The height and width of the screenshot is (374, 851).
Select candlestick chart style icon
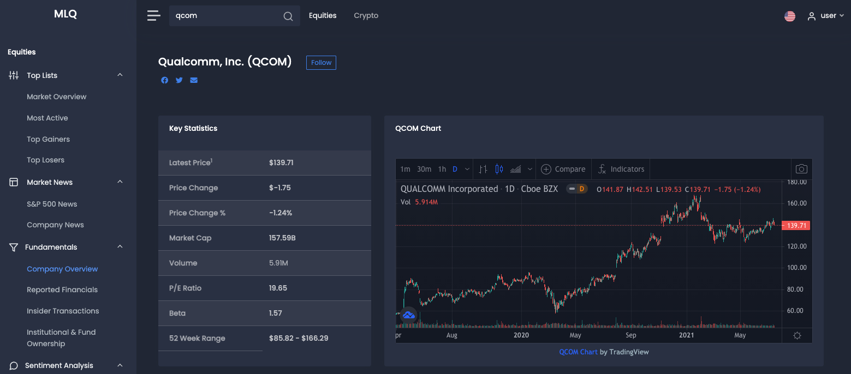pyautogui.click(x=499, y=169)
